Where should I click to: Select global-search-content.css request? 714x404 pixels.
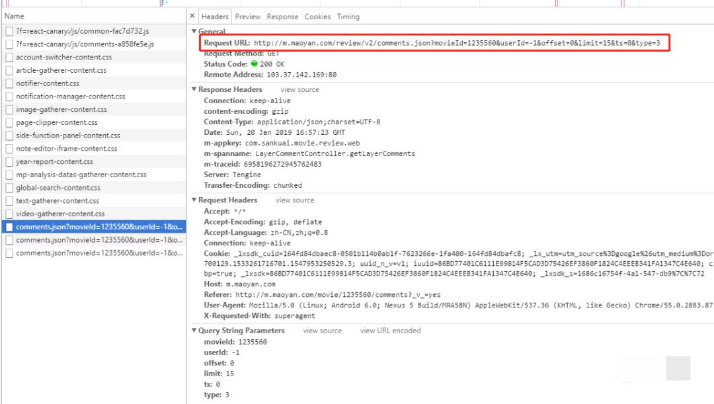[93, 188]
